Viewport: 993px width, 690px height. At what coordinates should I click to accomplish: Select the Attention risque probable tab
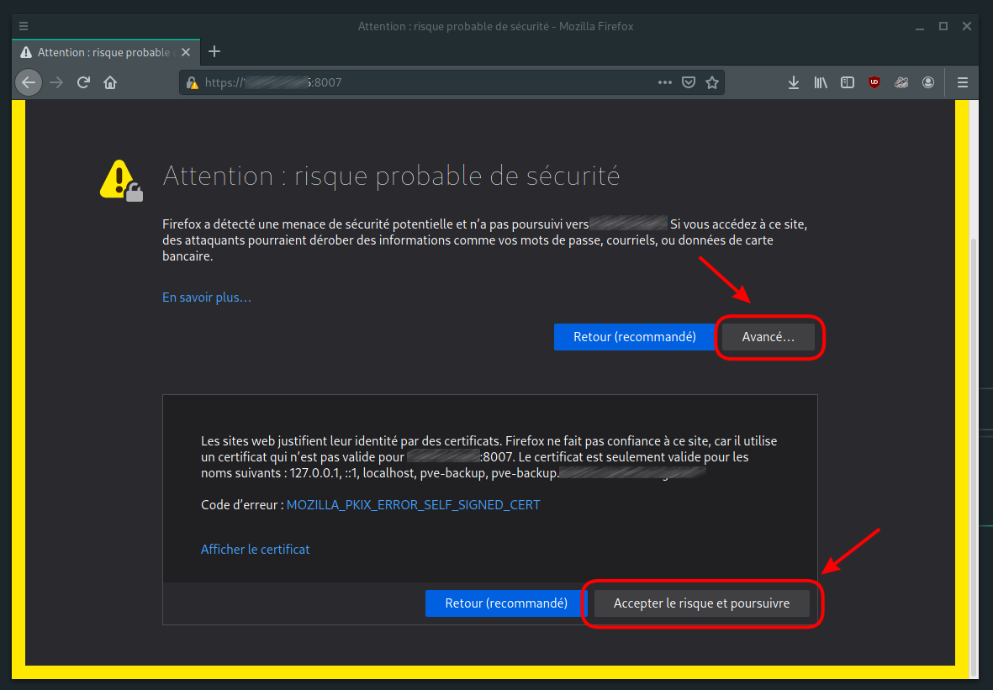click(x=99, y=51)
